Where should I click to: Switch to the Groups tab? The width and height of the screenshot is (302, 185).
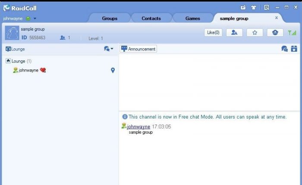[110, 19]
